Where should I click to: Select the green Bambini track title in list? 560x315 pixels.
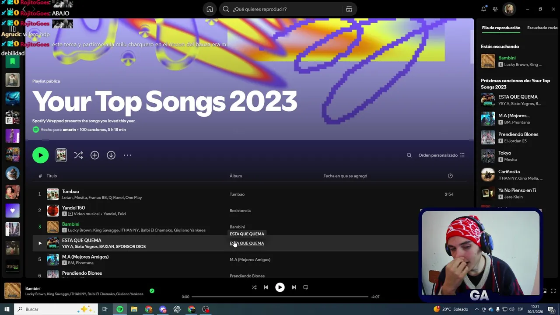[x=70, y=224]
